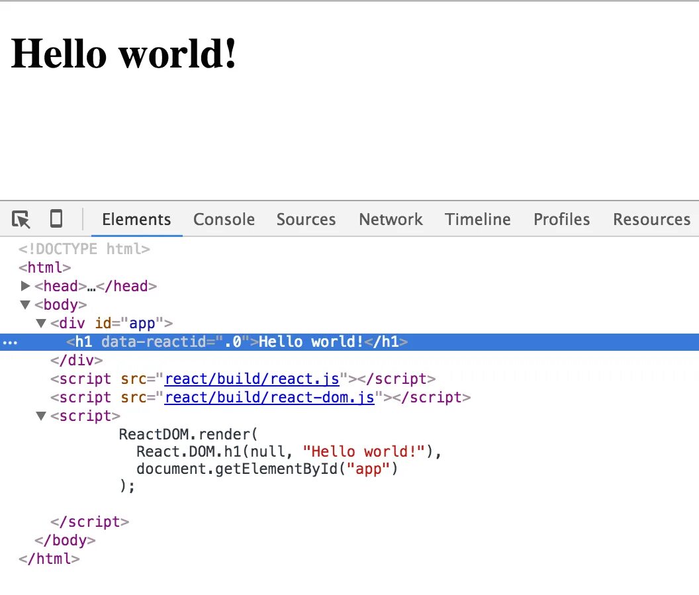Collapse the div id=app node
Screen dimensions: 699x595
coord(41,323)
